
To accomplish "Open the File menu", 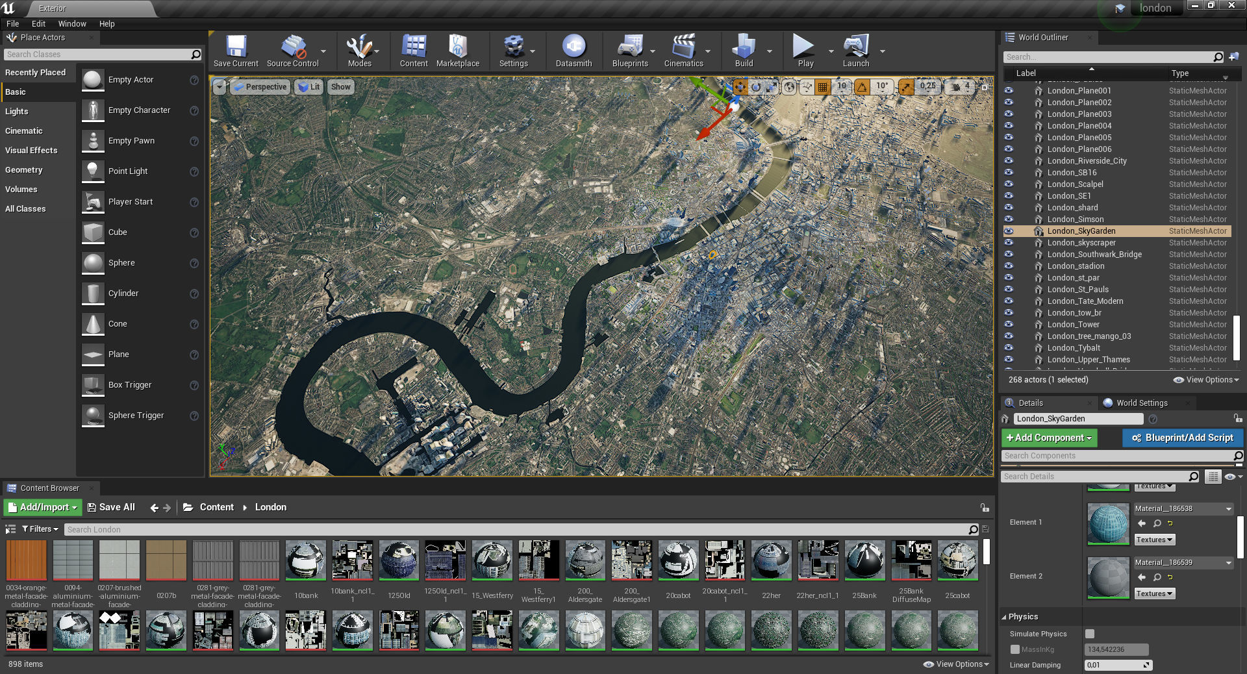I will [x=12, y=23].
